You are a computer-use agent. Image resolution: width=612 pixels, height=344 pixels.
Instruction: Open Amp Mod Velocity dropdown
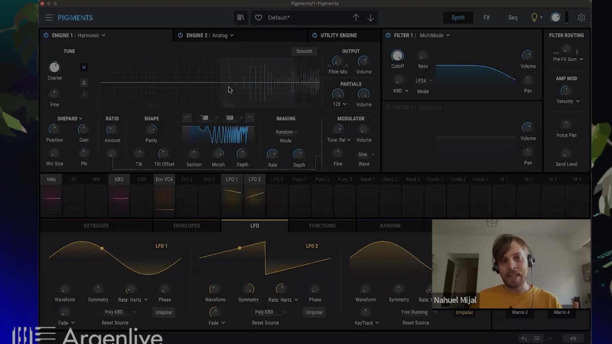(568, 101)
